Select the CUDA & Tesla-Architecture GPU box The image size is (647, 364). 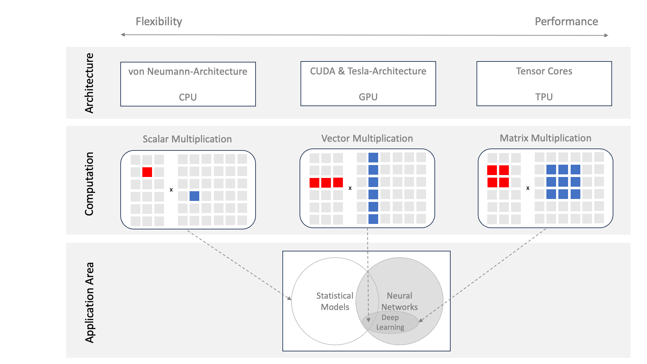point(368,83)
